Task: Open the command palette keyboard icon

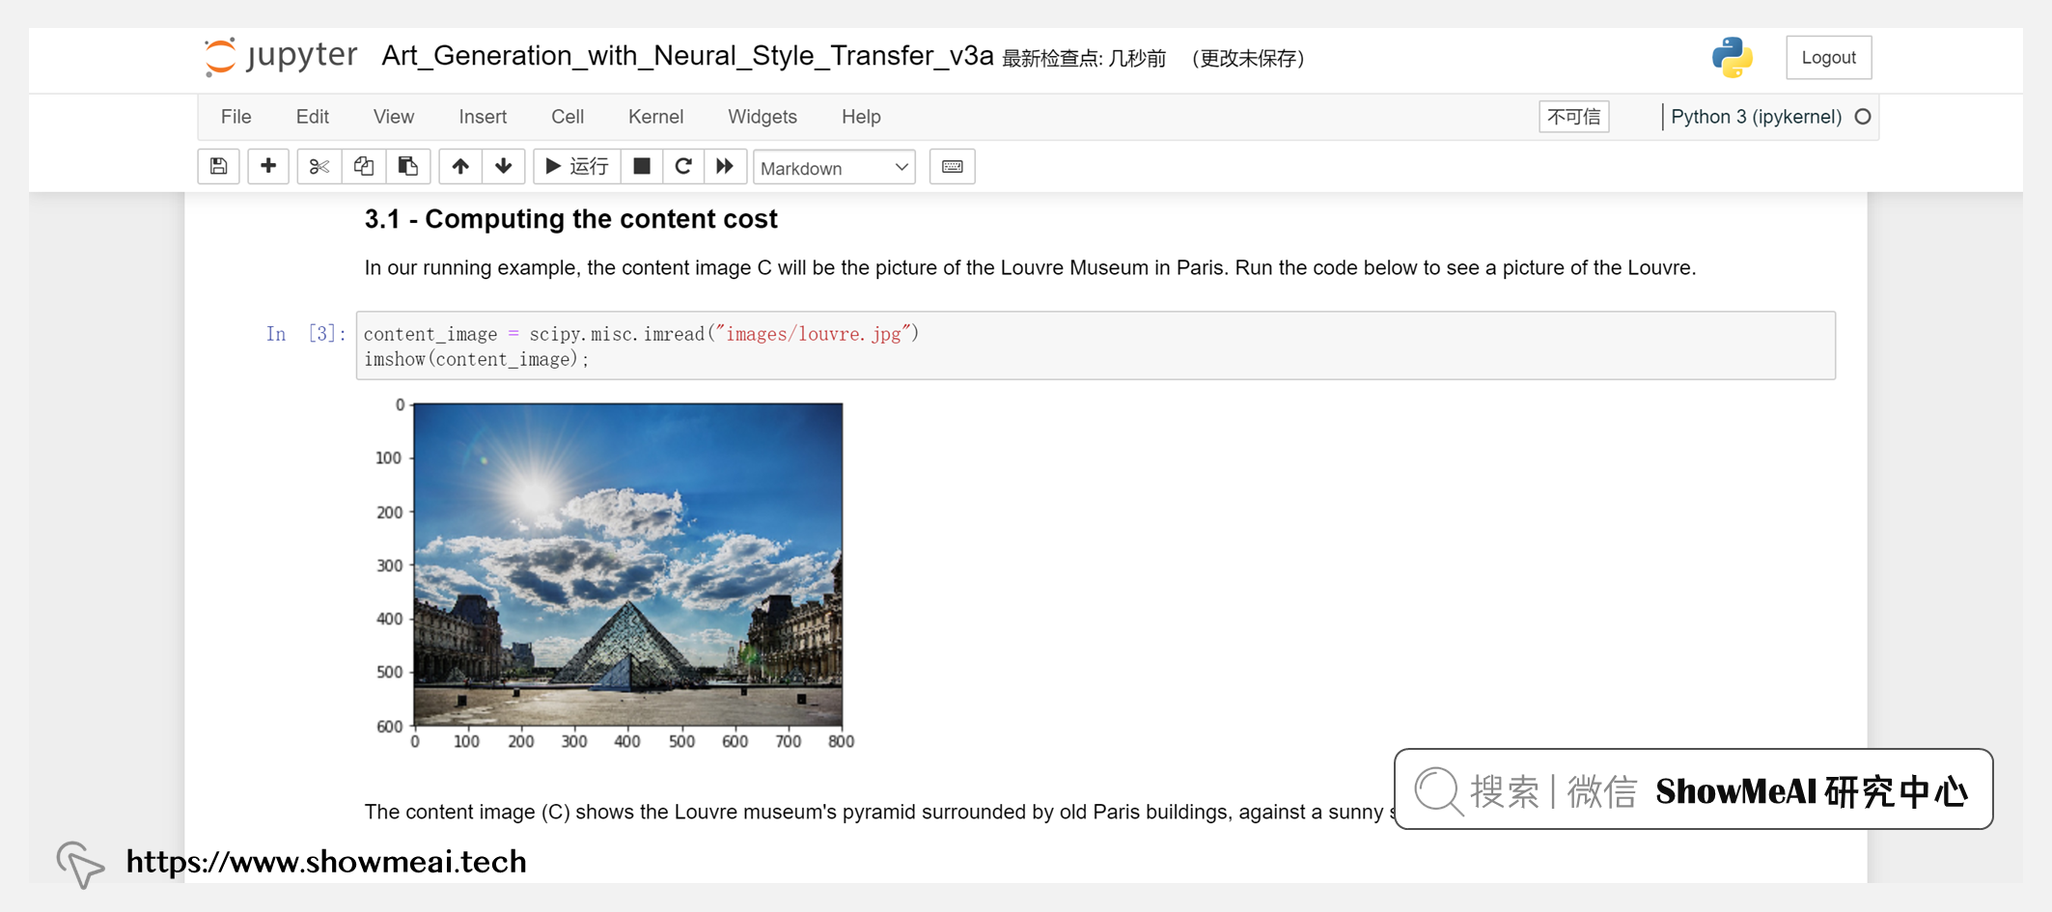Action: (953, 167)
